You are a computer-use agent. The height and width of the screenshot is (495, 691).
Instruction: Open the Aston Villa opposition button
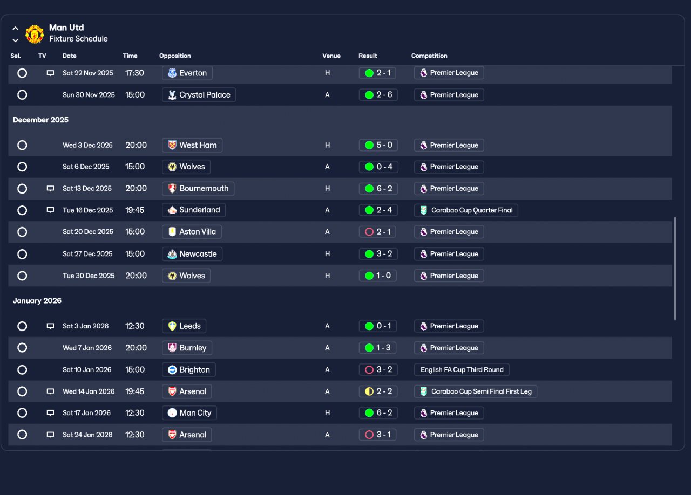pos(192,232)
